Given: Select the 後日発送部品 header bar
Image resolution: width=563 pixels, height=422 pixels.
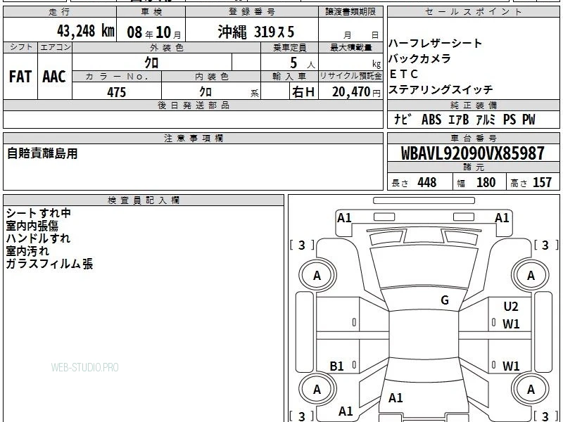Looking at the screenshot, I should [193, 105].
